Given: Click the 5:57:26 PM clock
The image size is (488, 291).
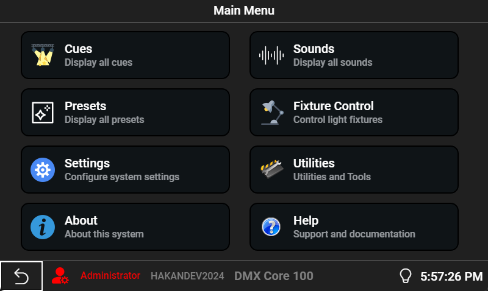Looking at the screenshot, I should (451, 276).
